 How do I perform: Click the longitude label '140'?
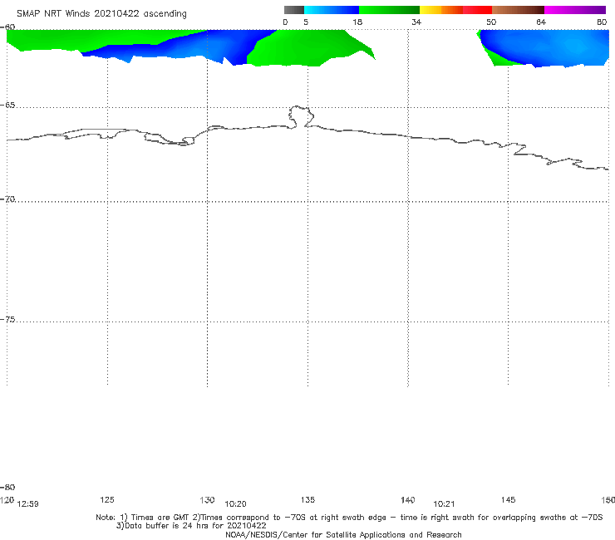click(407, 499)
